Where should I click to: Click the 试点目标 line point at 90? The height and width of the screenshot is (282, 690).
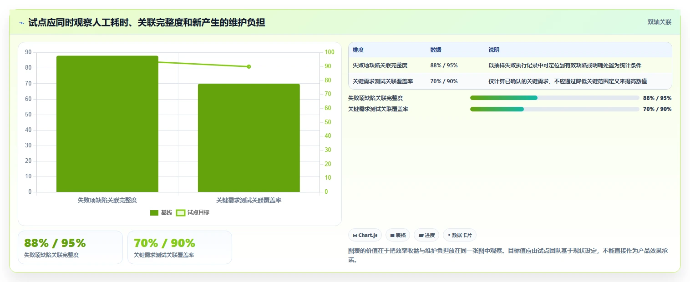pos(249,66)
